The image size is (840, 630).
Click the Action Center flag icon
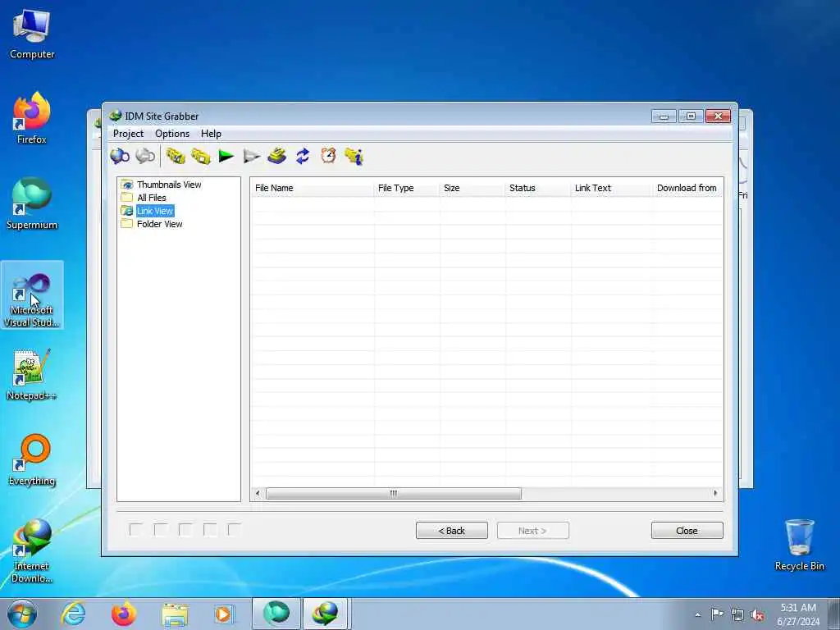coord(717,614)
